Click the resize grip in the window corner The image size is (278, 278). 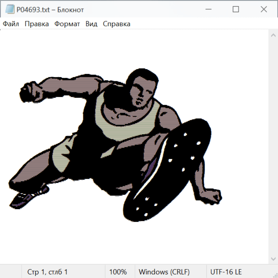[x=275, y=275]
